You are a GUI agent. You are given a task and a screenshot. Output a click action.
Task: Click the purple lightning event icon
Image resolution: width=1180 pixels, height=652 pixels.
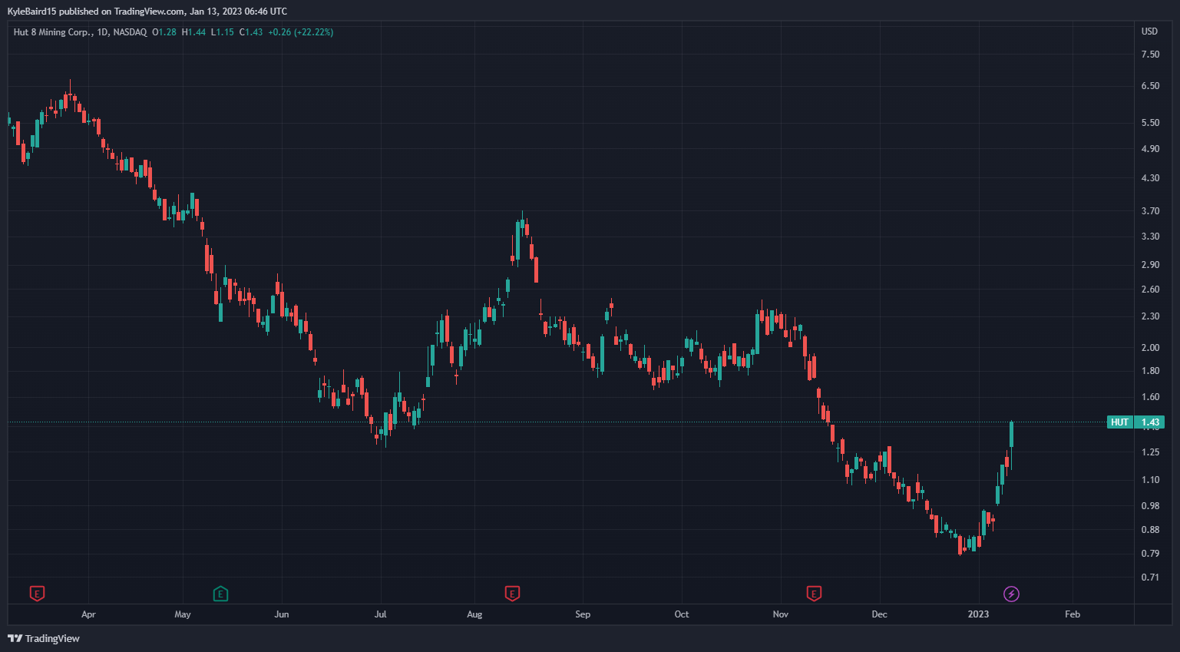1012,594
